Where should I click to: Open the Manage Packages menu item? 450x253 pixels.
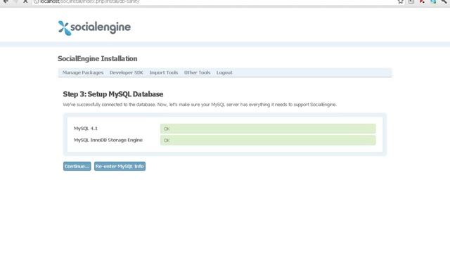83,72
